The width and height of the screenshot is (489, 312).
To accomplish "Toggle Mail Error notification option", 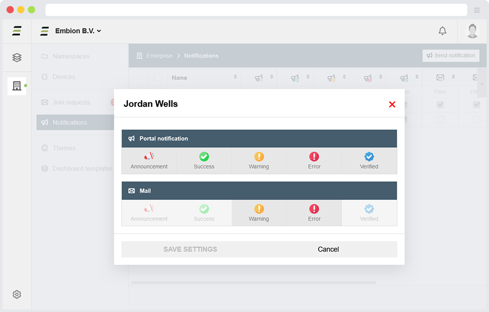I will click(x=314, y=213).
